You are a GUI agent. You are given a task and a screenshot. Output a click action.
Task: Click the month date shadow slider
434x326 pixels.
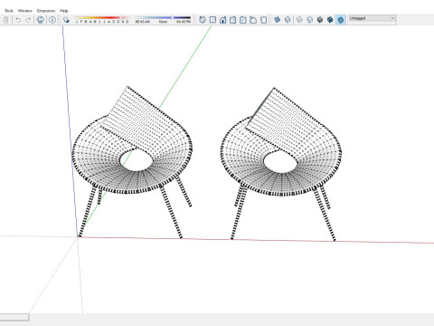pyautogui.click(x=102, y=18)
